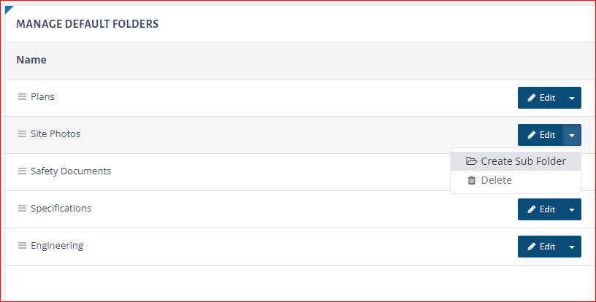The image size is (596, 302).
Task: Click the drag handle icon beside Engineering
Action: point(22,246)
